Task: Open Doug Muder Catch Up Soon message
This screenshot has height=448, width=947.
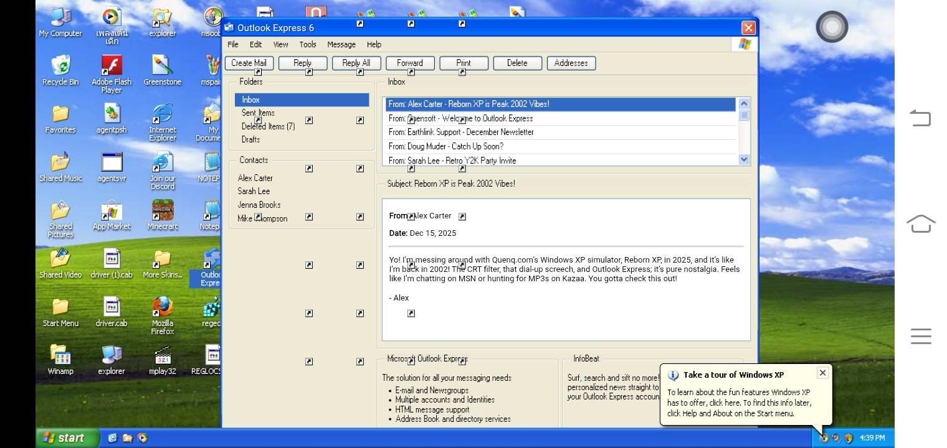Action: [561, 146]
